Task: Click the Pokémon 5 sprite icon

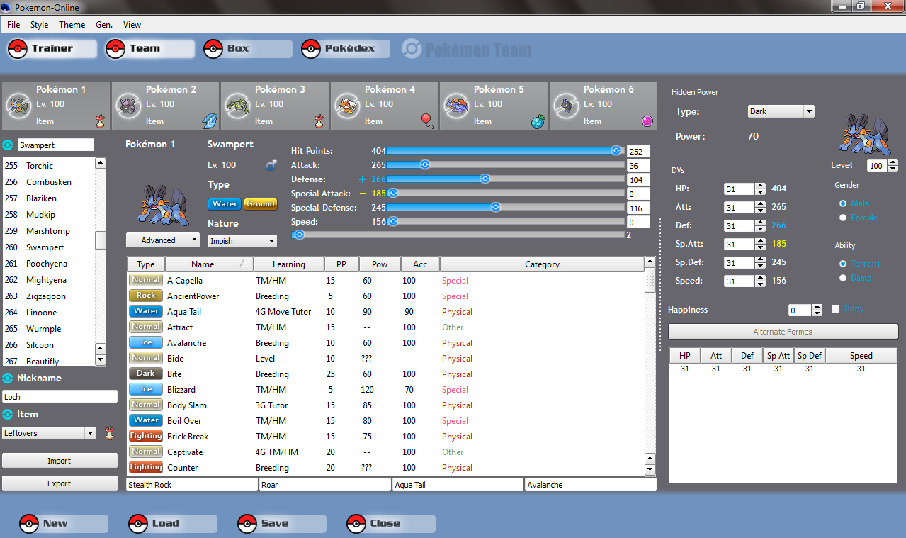Action: pyautogui.click(x=455, y=106)
